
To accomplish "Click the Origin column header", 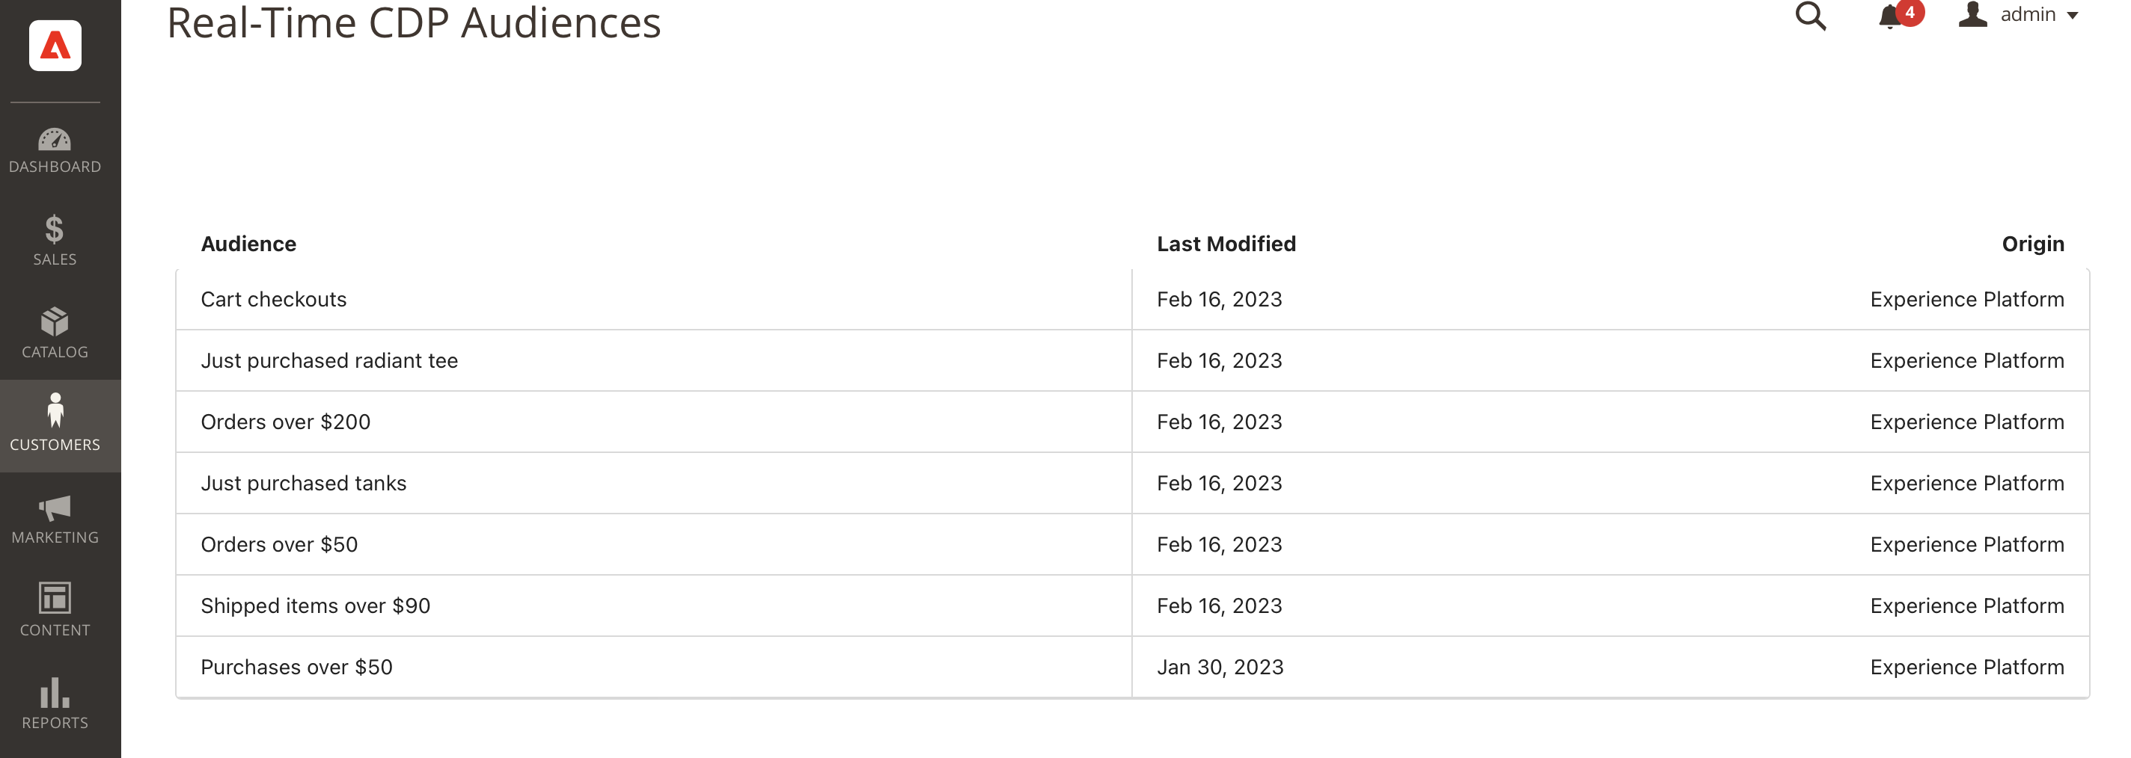I will point(2031,244).
